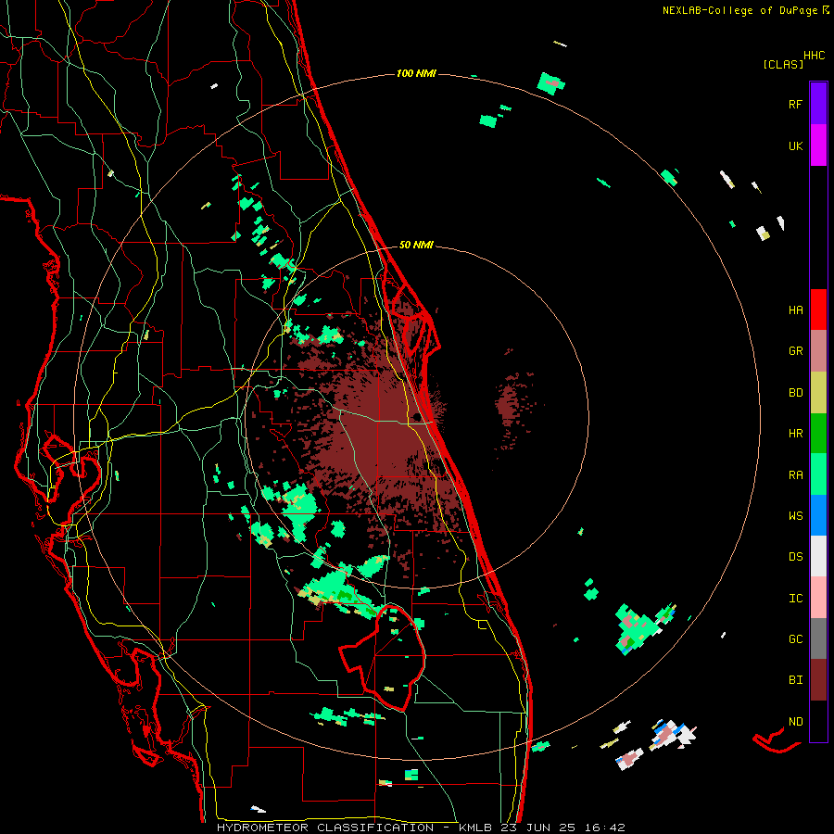The width and height of the screenshot is (834, 834).
Task: Click the "100 NMI" range ring label
Action: pos(416,73)
